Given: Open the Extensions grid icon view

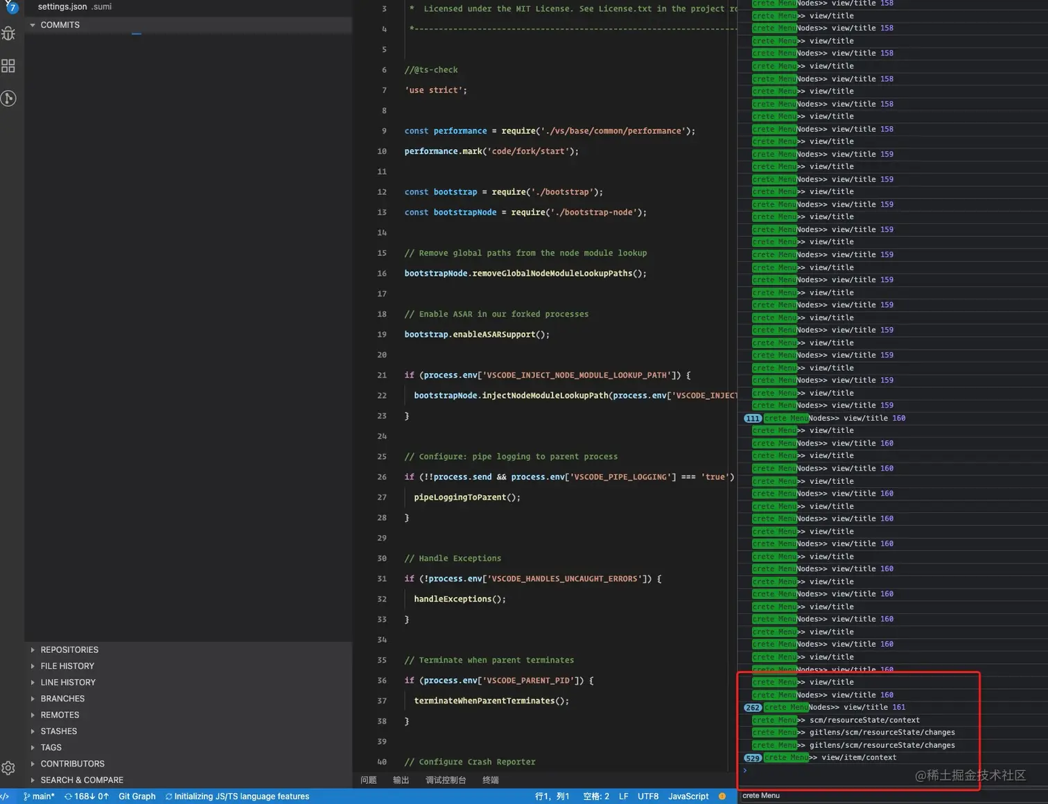Looking at the screenshot, I should (8, 66).
